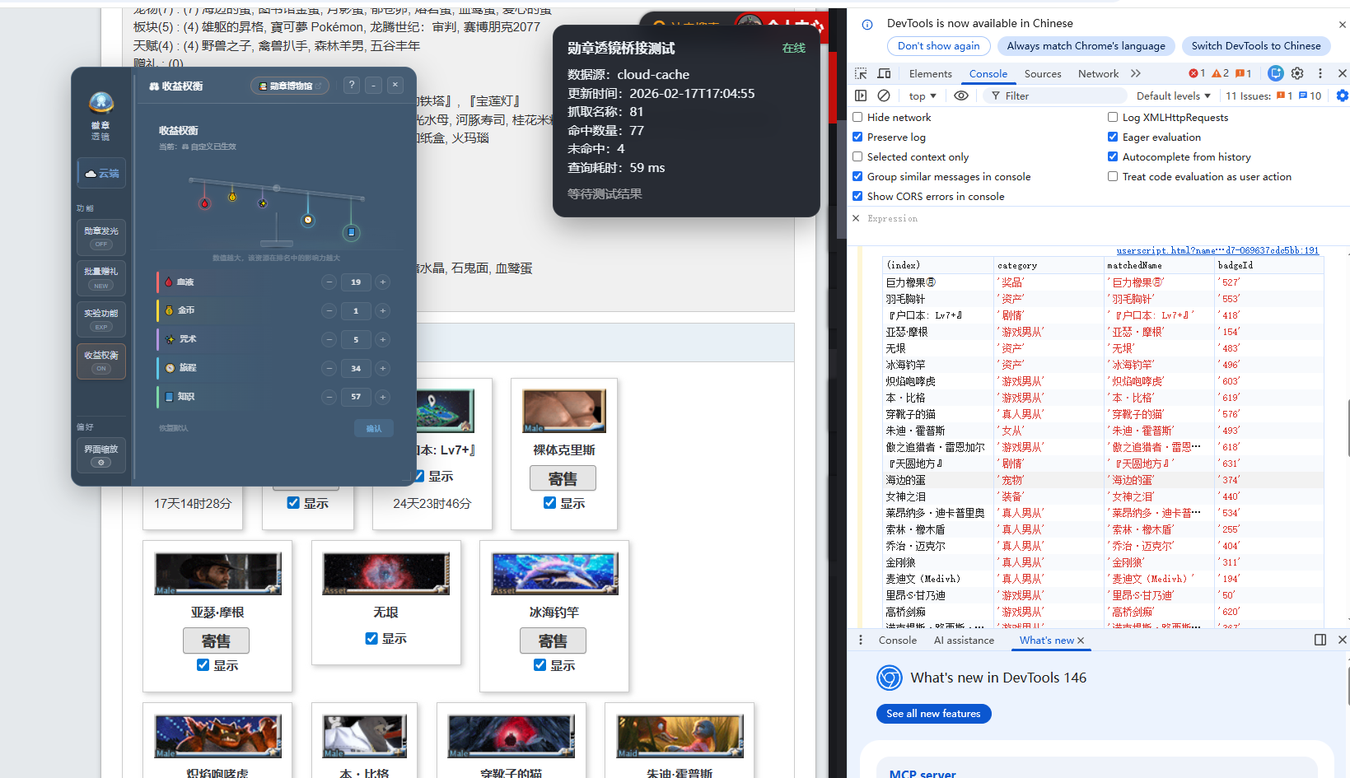
Task: Click the See all new features button
Action: (933, 713)
